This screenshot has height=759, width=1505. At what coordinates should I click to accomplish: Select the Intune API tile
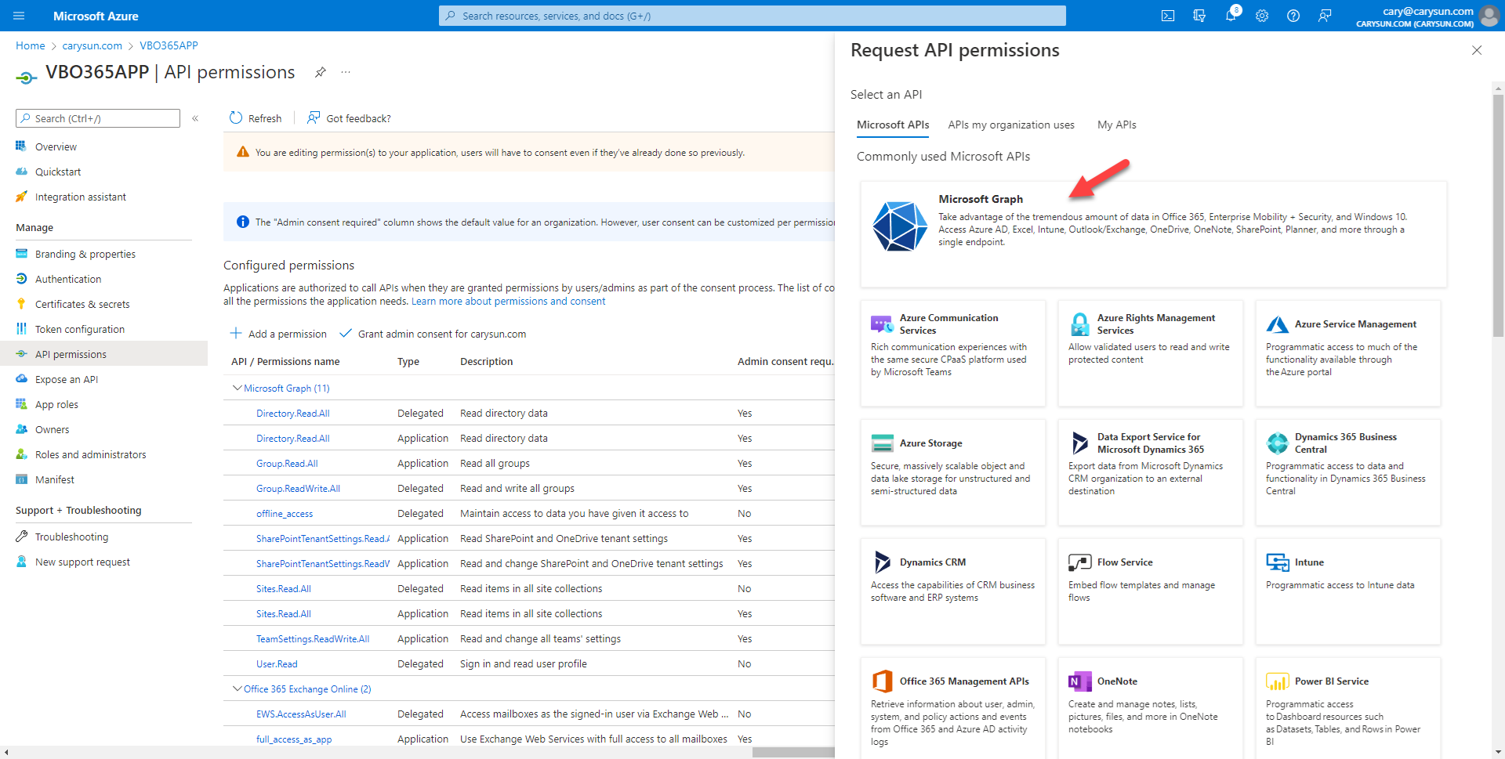click(x=1347, y=591)
